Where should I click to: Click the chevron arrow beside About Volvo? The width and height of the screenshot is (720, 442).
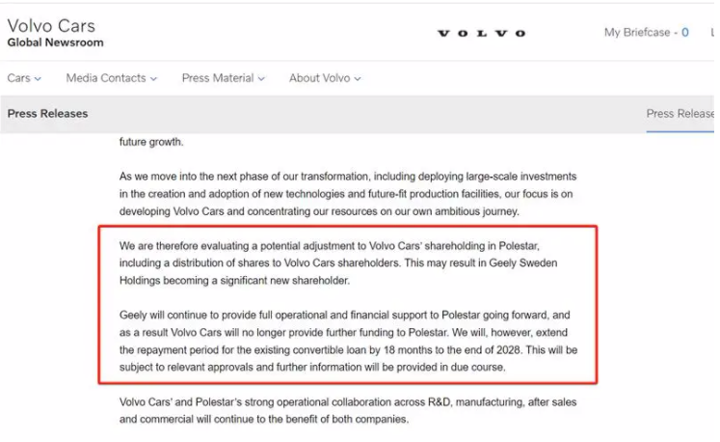click(358, 79)
